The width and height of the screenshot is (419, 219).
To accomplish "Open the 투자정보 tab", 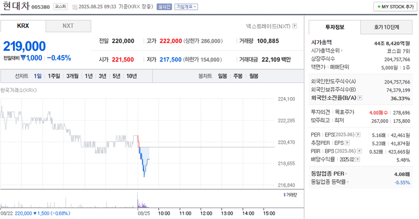I will tap(335, 27).
